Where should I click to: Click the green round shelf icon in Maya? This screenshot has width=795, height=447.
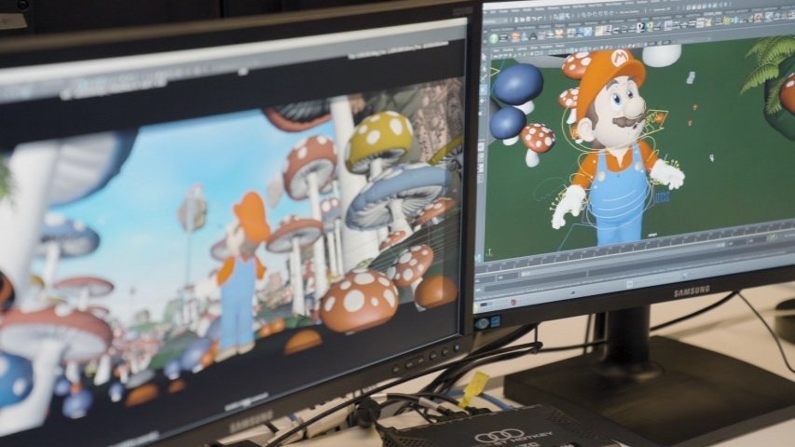click(493, 38)
